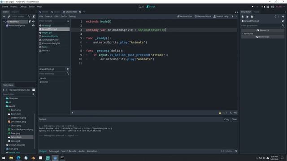Open Player.gd in script list
Viewport: 287px width, 161px height.
47,33
